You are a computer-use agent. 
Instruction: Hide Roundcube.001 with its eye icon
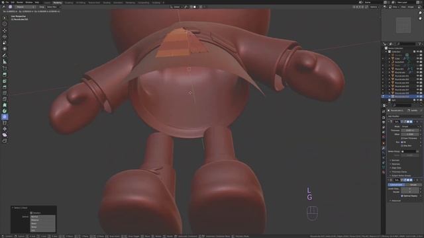click(x=417, y=76)
